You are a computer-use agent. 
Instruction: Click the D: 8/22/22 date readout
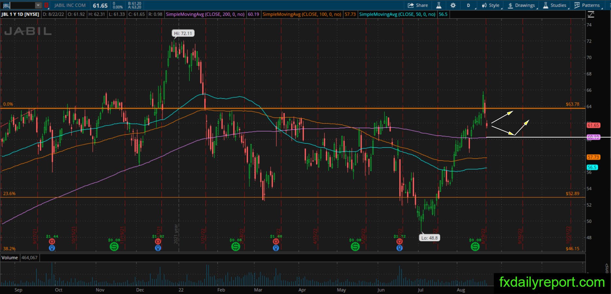pos(54,14)
